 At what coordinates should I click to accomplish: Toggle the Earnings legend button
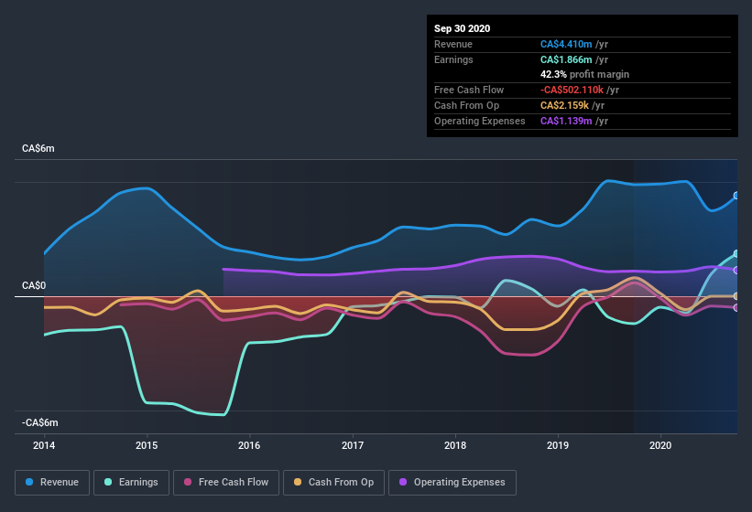(x=131, y=483)
